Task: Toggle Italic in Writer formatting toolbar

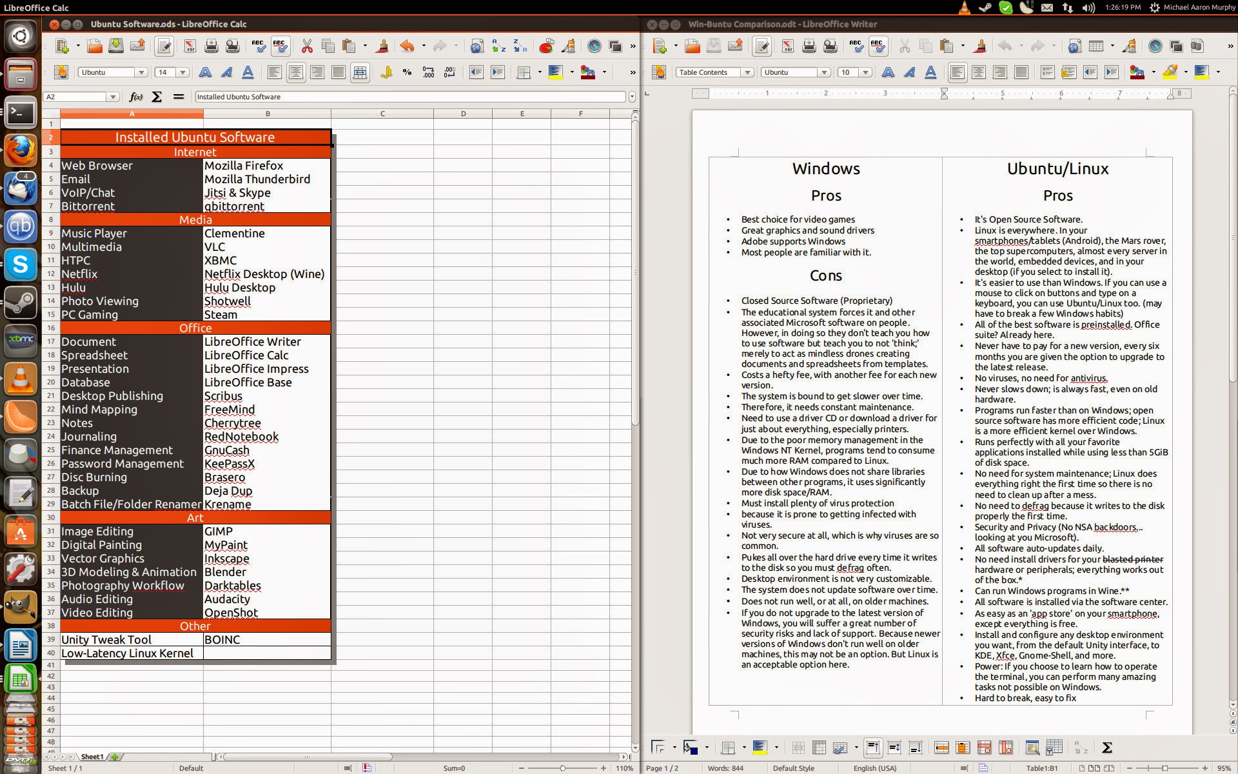Action: coord(909,72)
